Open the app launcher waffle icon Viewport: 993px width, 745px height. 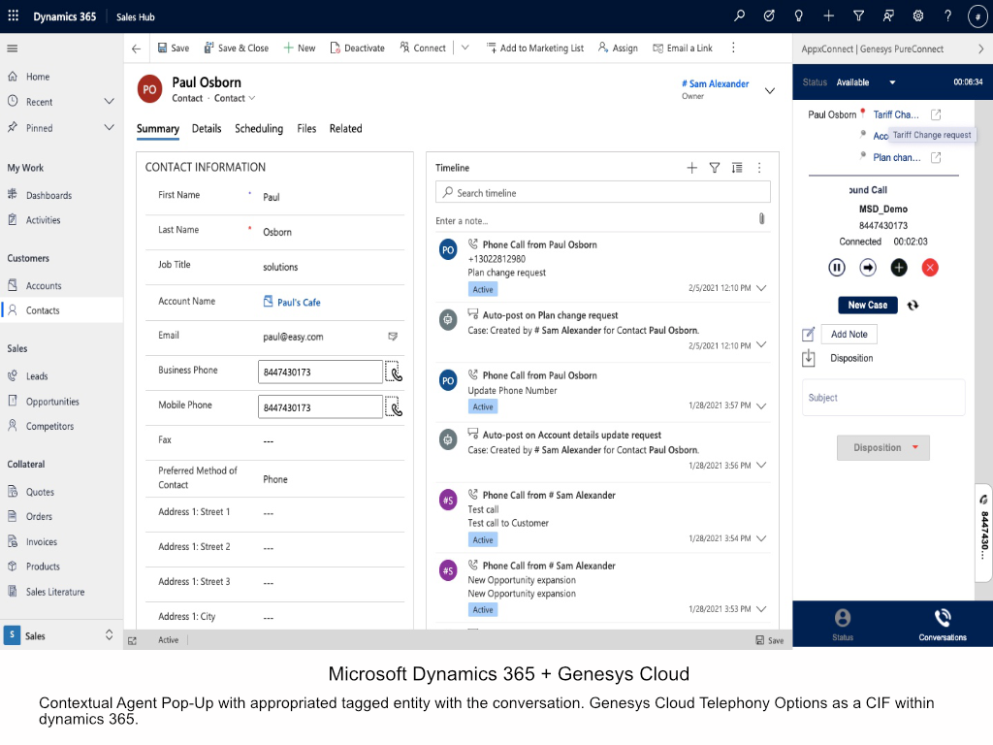(14, 16)
